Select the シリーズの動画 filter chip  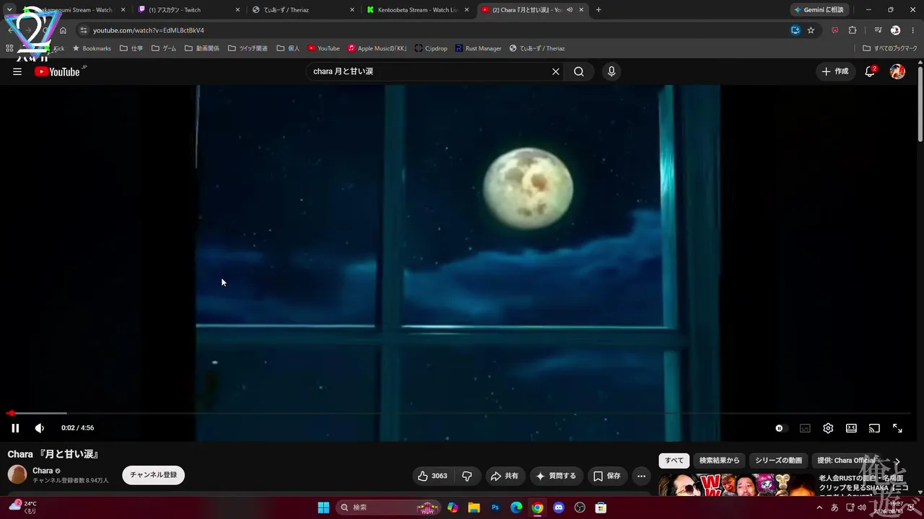[778, 461]
